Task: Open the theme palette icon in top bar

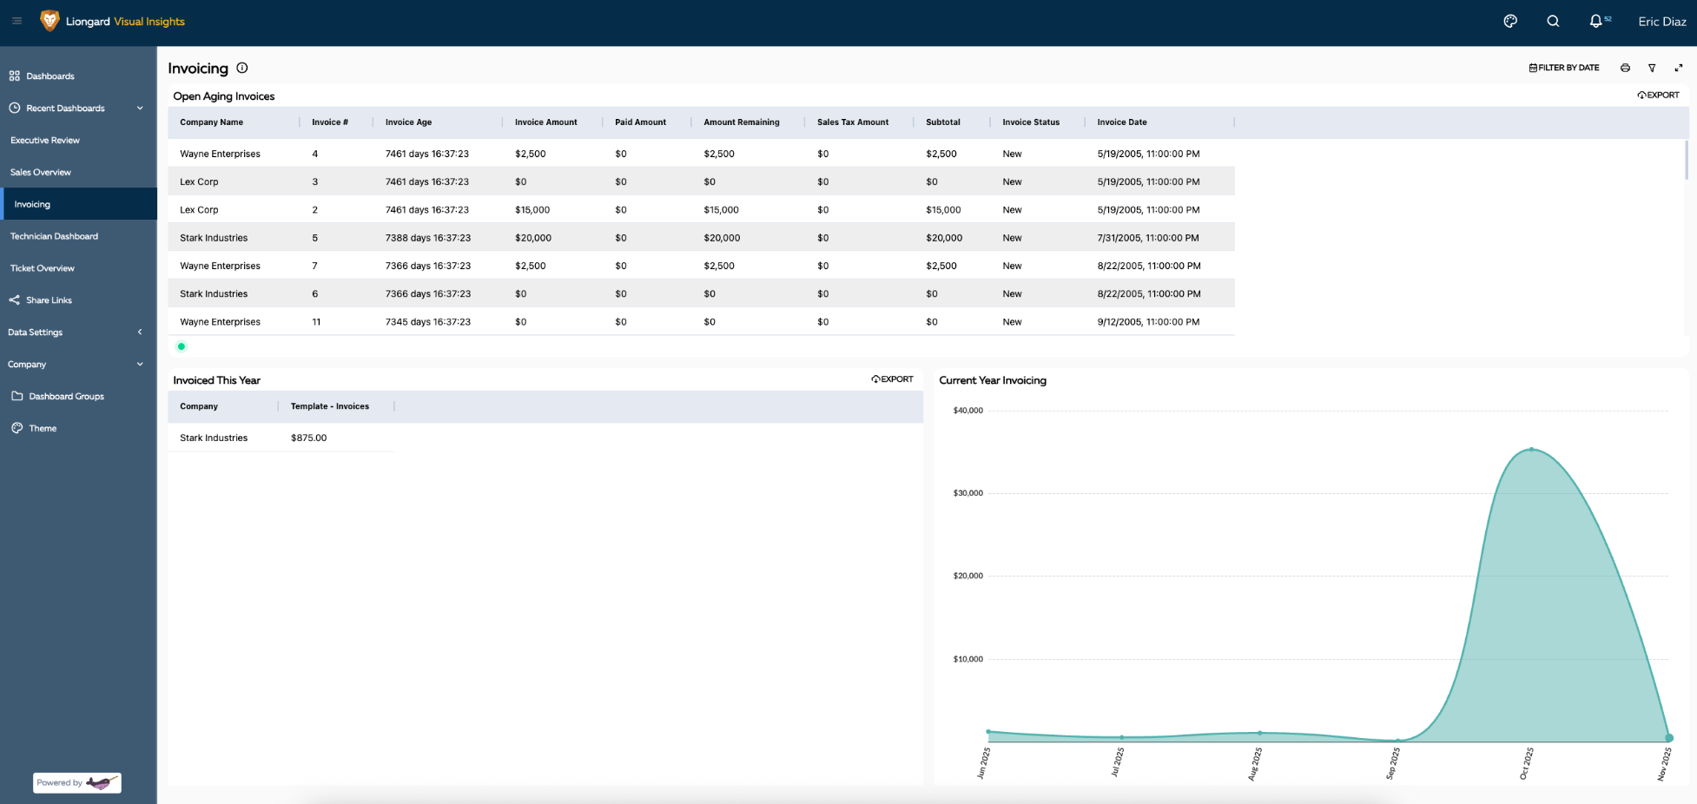Action: pos(1510,21)
